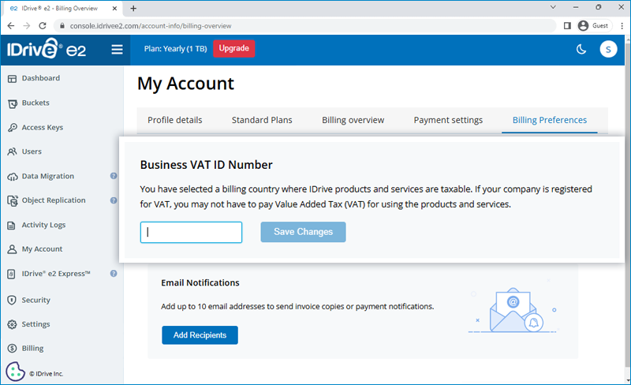Click the © IDrive Inc. footer text
This screenshot has height=385, width=631.
46,374
